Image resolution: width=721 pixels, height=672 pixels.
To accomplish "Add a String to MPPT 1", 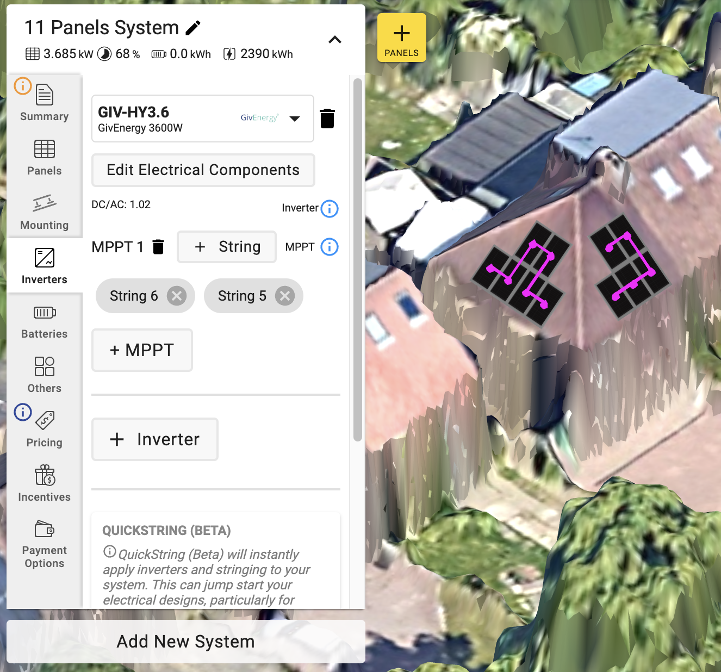I will pos(227,247).
